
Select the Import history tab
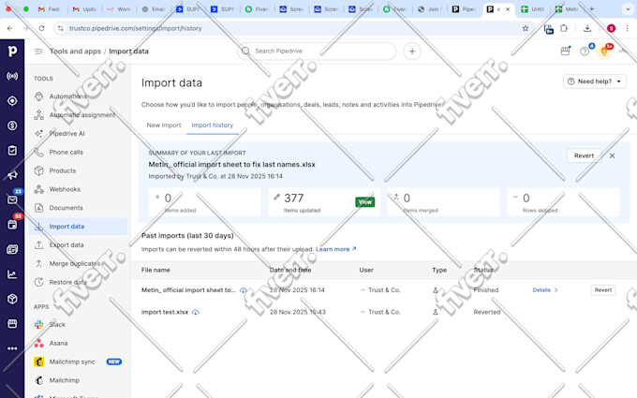(x=212, y=125)
